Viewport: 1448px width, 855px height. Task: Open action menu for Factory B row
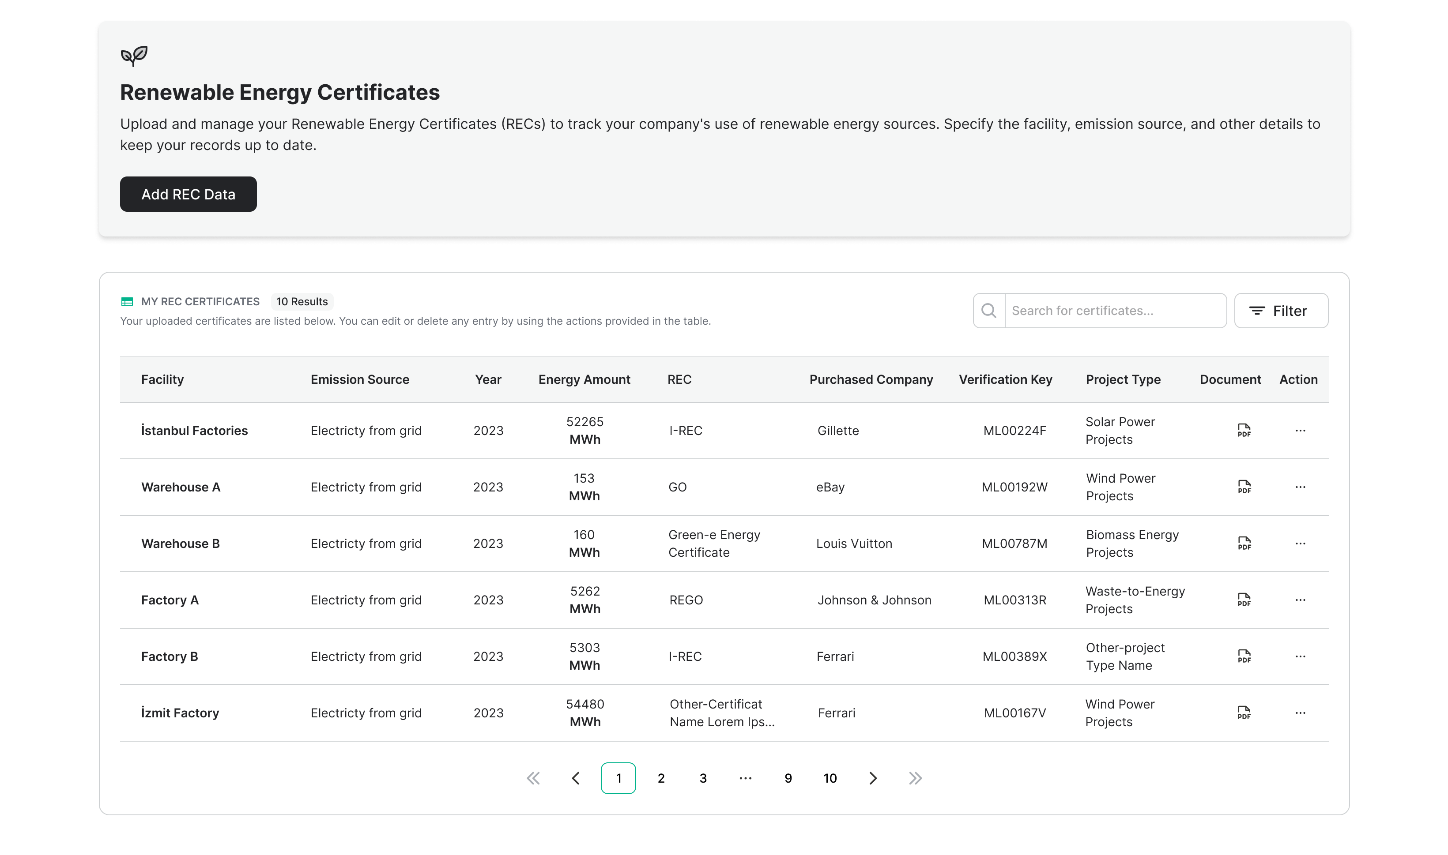click(x=1300, y=656)
